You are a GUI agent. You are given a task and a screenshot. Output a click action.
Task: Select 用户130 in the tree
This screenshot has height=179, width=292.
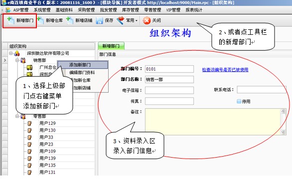47,130
